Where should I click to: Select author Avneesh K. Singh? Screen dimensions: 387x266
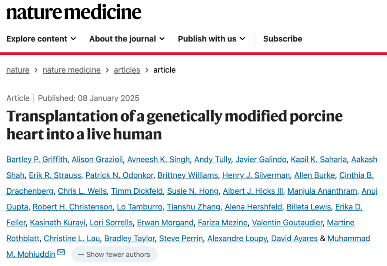158,160
